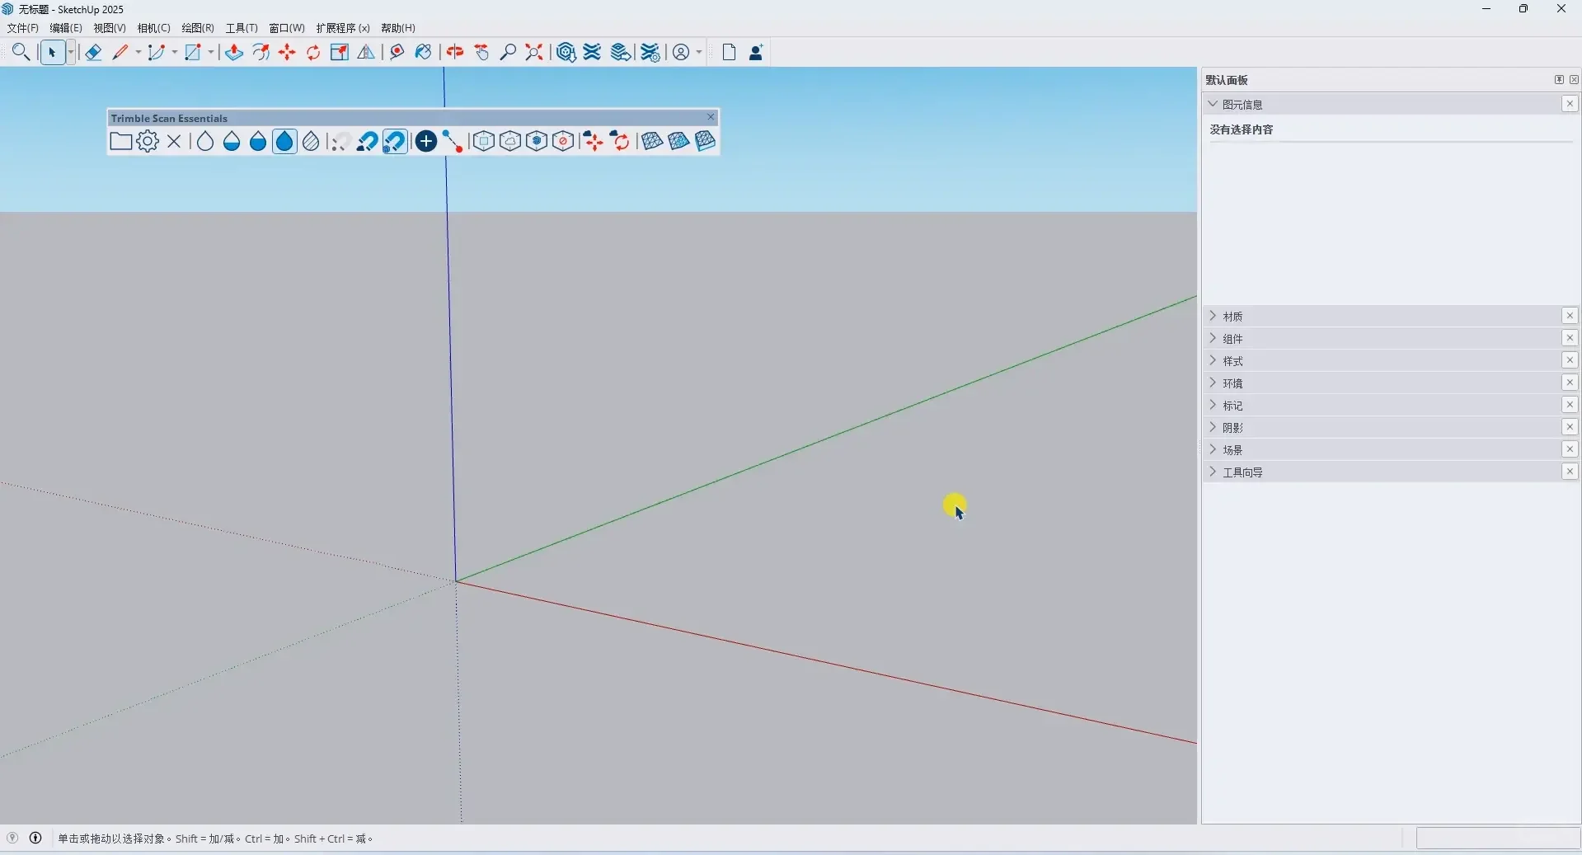
Task: Open the 扩展程序(x) menu
Action: coord(343,28)
